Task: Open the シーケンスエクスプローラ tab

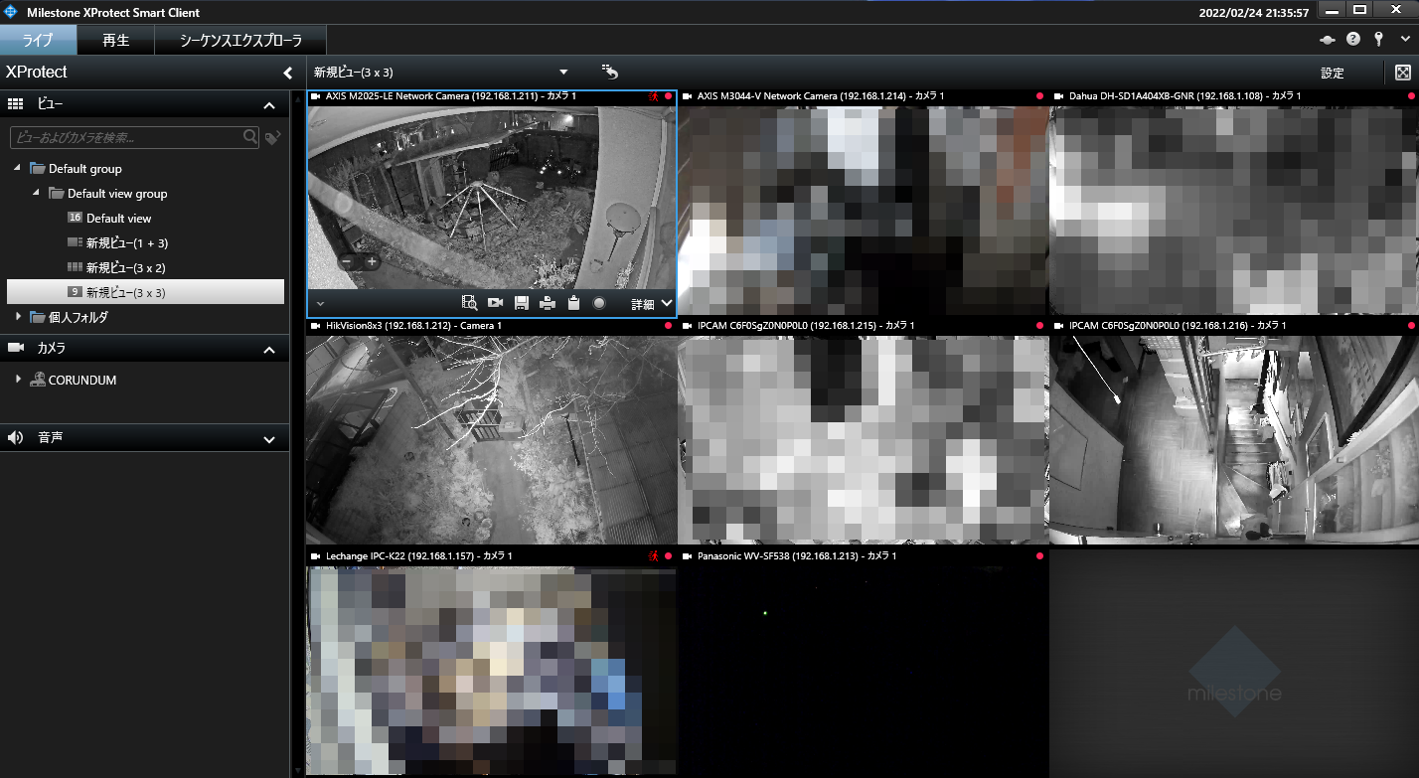Action: (242, 41)
